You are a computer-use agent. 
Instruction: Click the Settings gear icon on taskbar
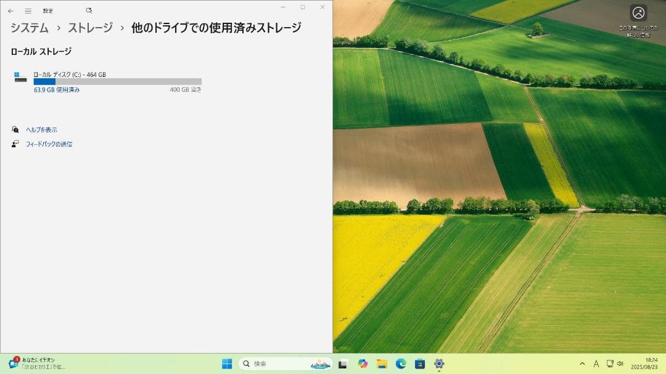pos(441,363)
